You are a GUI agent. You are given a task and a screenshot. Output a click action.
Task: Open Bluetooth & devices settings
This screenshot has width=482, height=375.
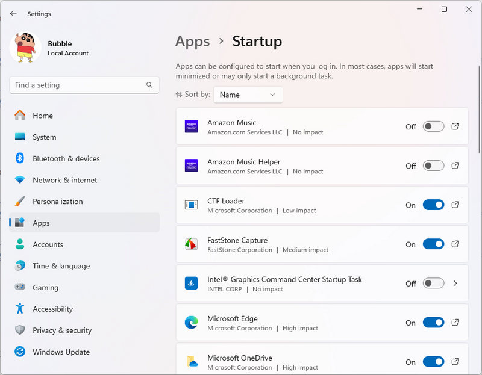click(84, 158)
